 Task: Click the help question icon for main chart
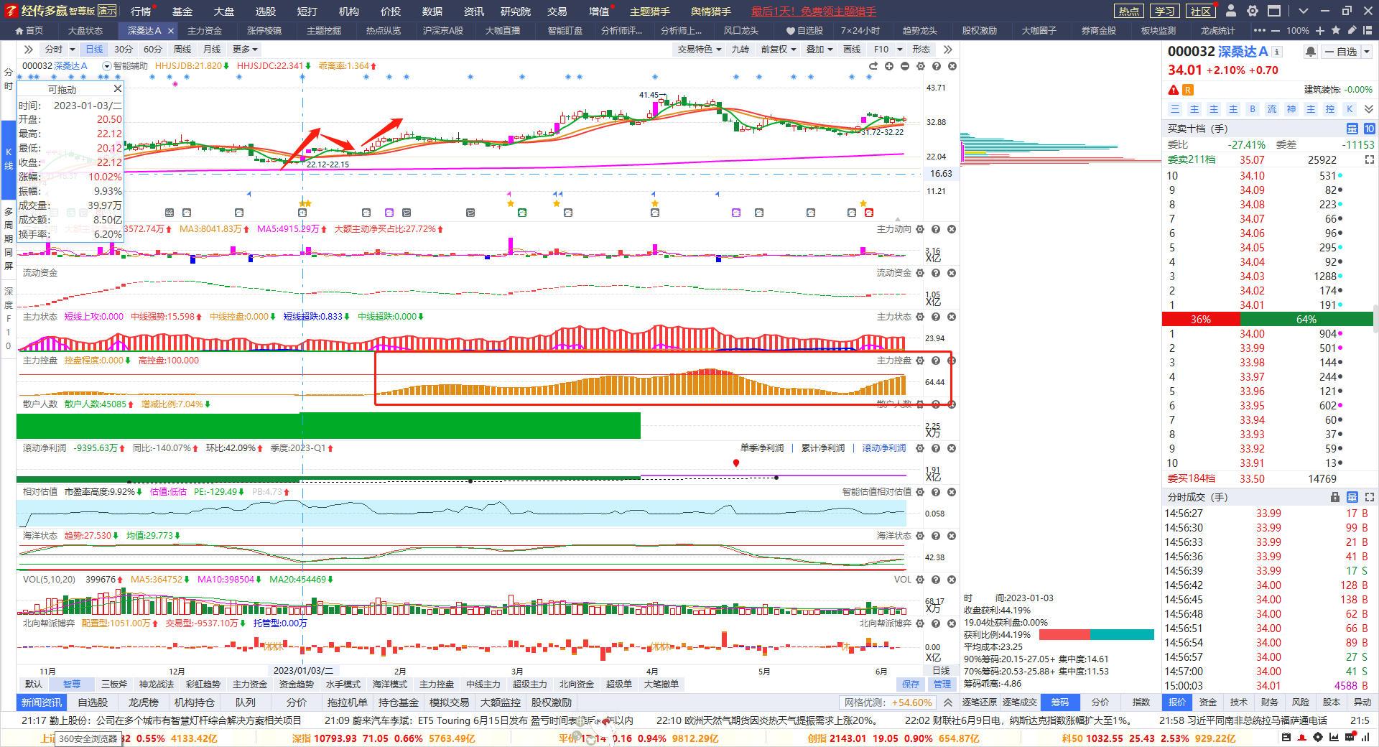[937, 66]
